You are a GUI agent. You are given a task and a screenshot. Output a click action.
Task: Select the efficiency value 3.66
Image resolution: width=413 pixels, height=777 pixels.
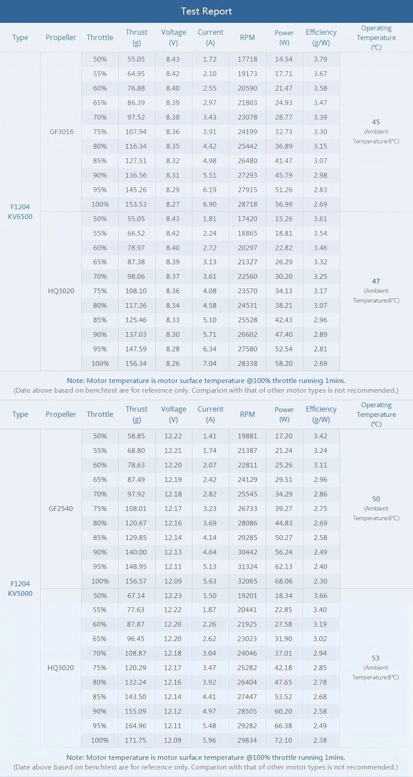point(320,595)
